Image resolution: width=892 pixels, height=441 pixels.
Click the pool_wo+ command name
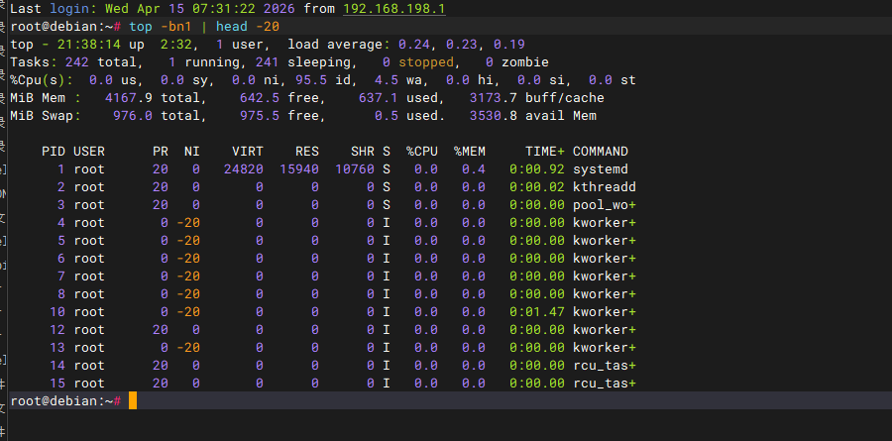pos(605,205)
